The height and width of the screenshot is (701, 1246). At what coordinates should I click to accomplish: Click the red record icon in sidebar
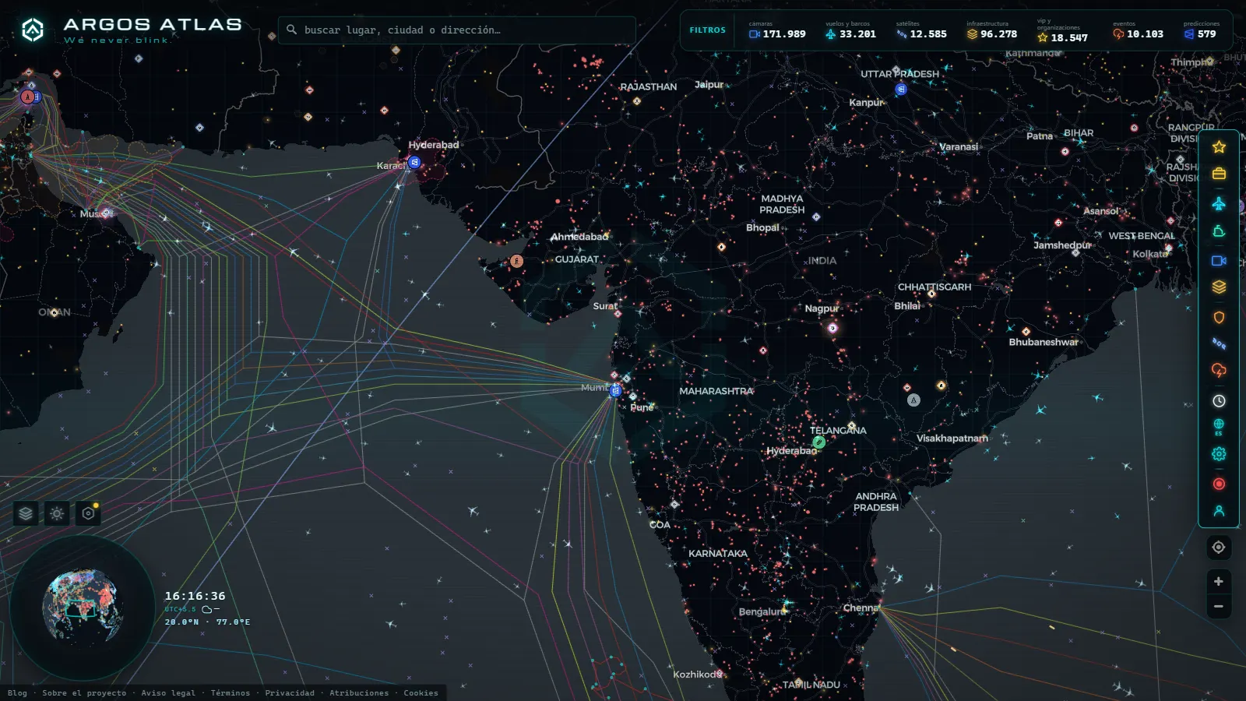[1219, 484]
